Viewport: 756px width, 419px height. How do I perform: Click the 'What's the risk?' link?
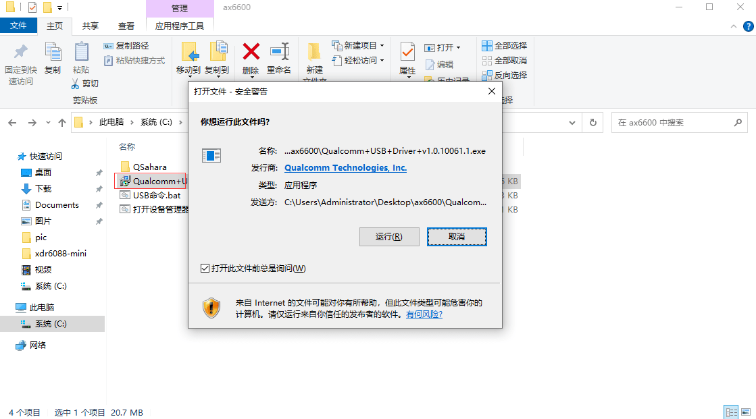(x=424, y=314)
